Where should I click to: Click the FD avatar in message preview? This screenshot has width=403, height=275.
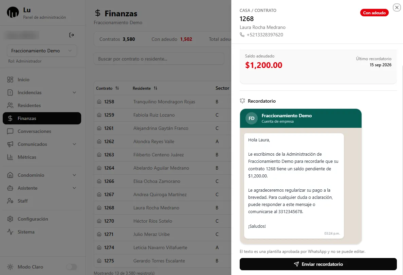coord(251,118)
